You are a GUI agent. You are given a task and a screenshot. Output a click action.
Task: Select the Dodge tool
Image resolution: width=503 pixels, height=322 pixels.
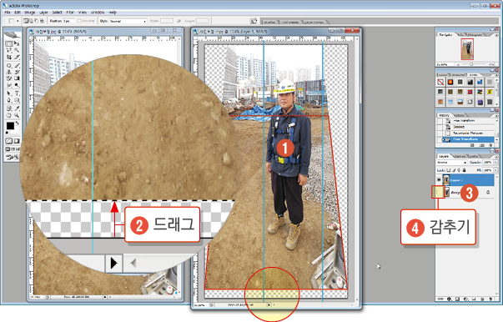[17, 85]
